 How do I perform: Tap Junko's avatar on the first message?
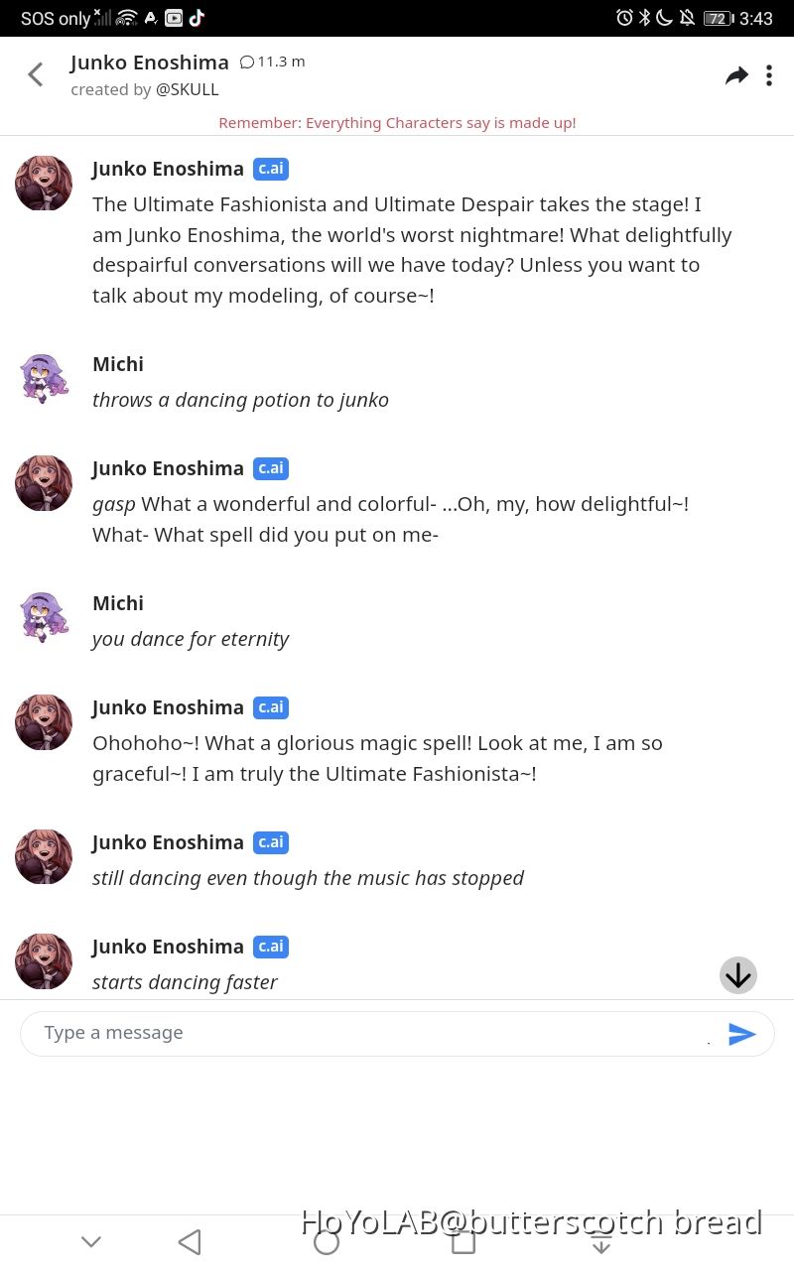pos(44,183)
